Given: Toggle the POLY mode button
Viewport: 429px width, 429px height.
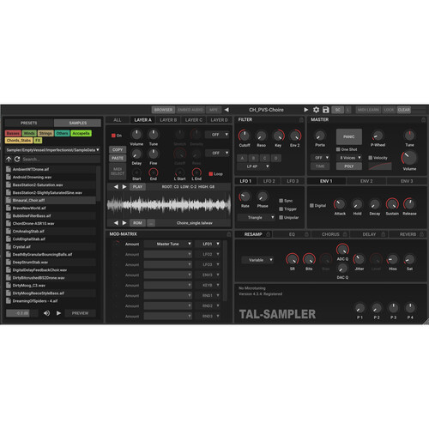Looking at the screenshot, I should click(x=349, y=166).
